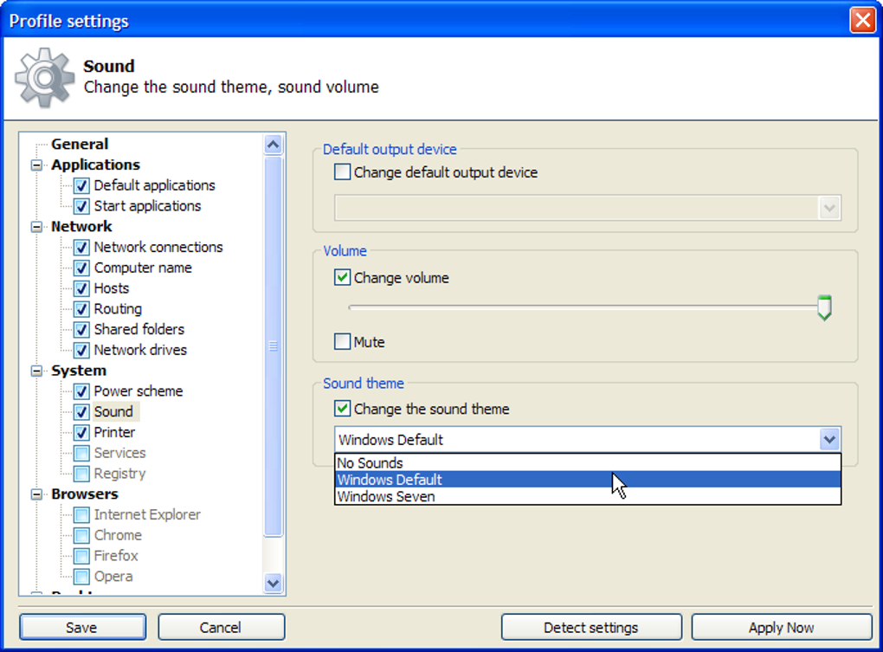Viewport: 883px width, 652px height.
Task: Apply the settings now
Action: [782, 627]
